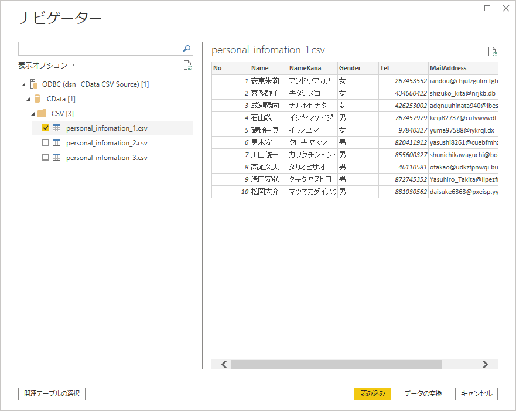
Task: Collapse the CData tree node
Action: [x=28, y=99]
